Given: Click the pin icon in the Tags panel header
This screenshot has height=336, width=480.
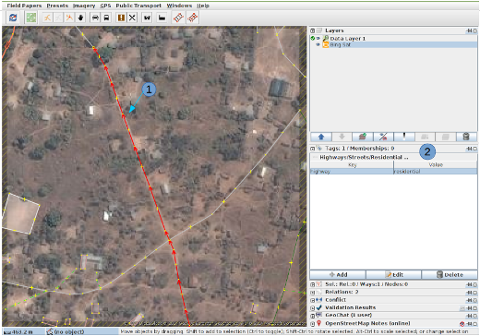Looking at the screenshot, I should pos(469,149).
